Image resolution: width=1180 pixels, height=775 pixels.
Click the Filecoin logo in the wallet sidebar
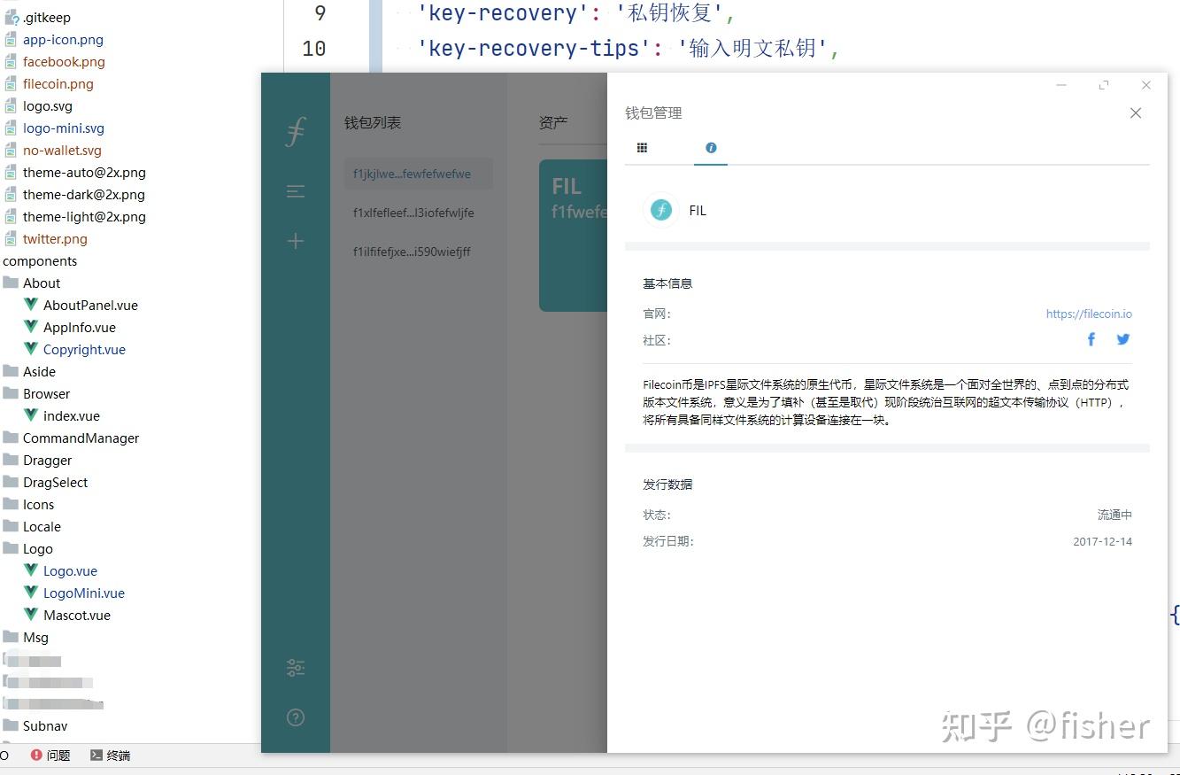coord(296,131)
